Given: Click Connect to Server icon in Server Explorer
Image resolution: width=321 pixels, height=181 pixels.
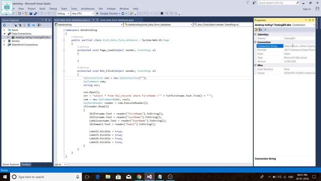Looking at the screenshot, I should pyautogui.click(x=20, y=25).
